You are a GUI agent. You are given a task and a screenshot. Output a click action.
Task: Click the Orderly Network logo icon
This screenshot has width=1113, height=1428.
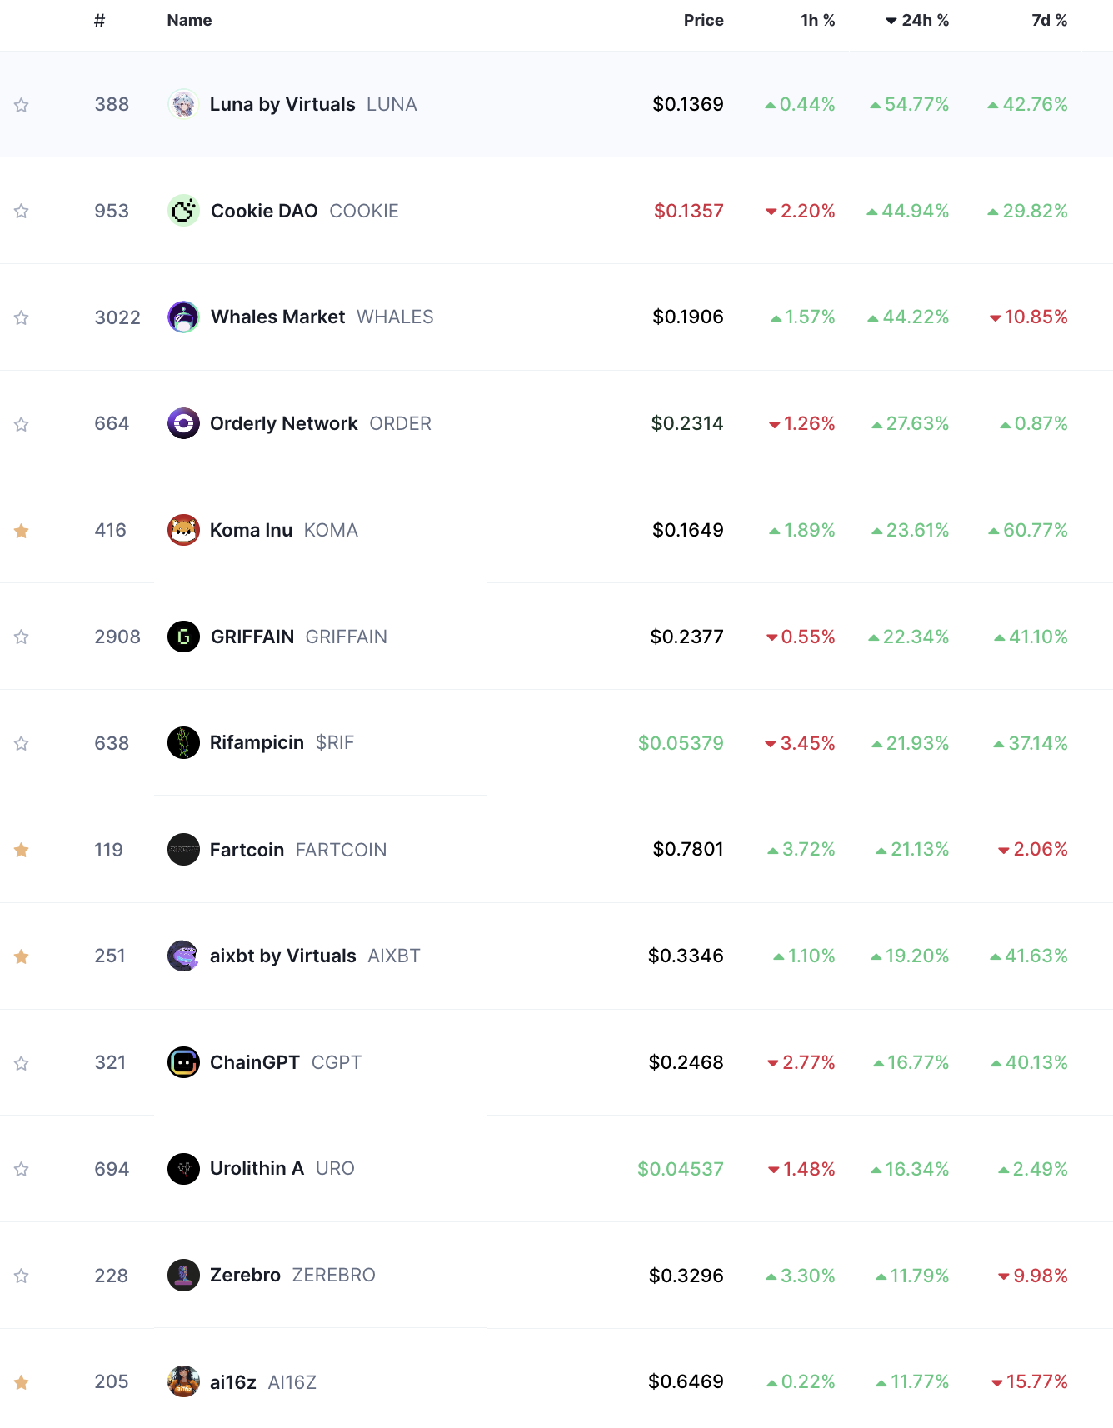[183, 424]
